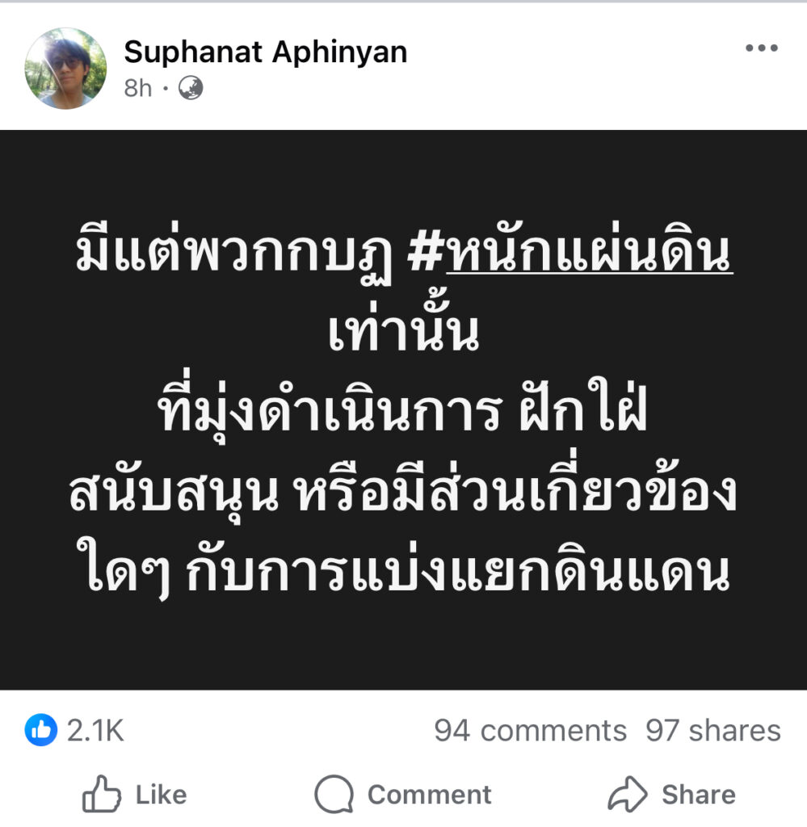The height and width of the screenshot is (827, 807).
Task: Tap the curved arrow share icon
Action: pyautogui.click(x=627, y=793)
